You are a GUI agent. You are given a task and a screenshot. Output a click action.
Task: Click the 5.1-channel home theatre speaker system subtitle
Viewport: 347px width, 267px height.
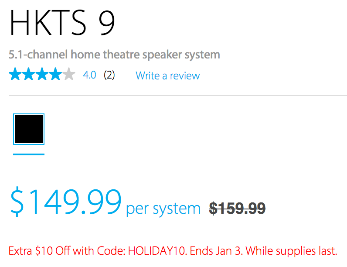coord(114,55)
